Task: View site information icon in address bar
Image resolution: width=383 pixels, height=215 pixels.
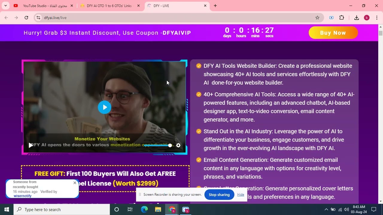Action: point(38,18)
